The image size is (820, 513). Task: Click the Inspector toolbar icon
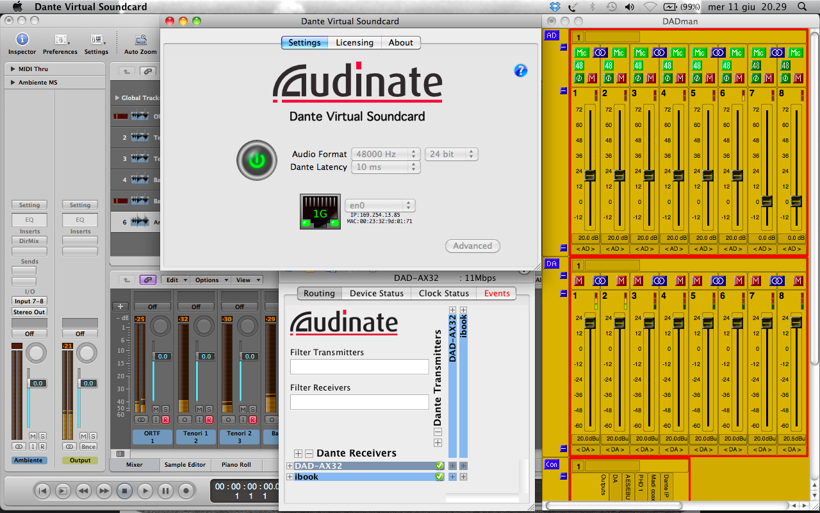[22, 40]
